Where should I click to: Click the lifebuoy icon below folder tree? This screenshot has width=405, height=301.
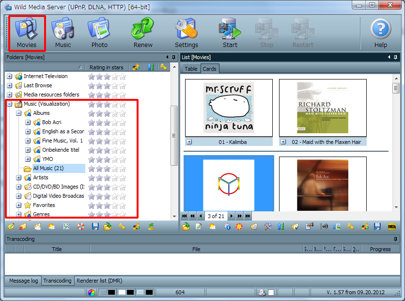[x=81, y=226]
